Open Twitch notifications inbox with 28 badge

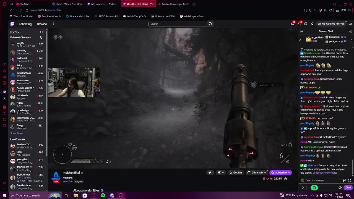coord(292,24)
